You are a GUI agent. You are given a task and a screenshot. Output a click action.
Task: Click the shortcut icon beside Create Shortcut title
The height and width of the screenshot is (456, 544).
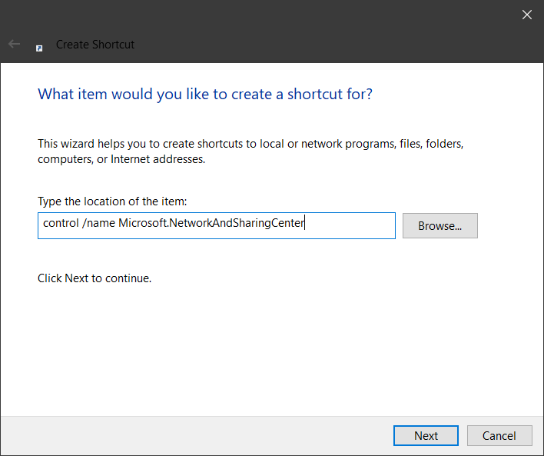(39, 47)
